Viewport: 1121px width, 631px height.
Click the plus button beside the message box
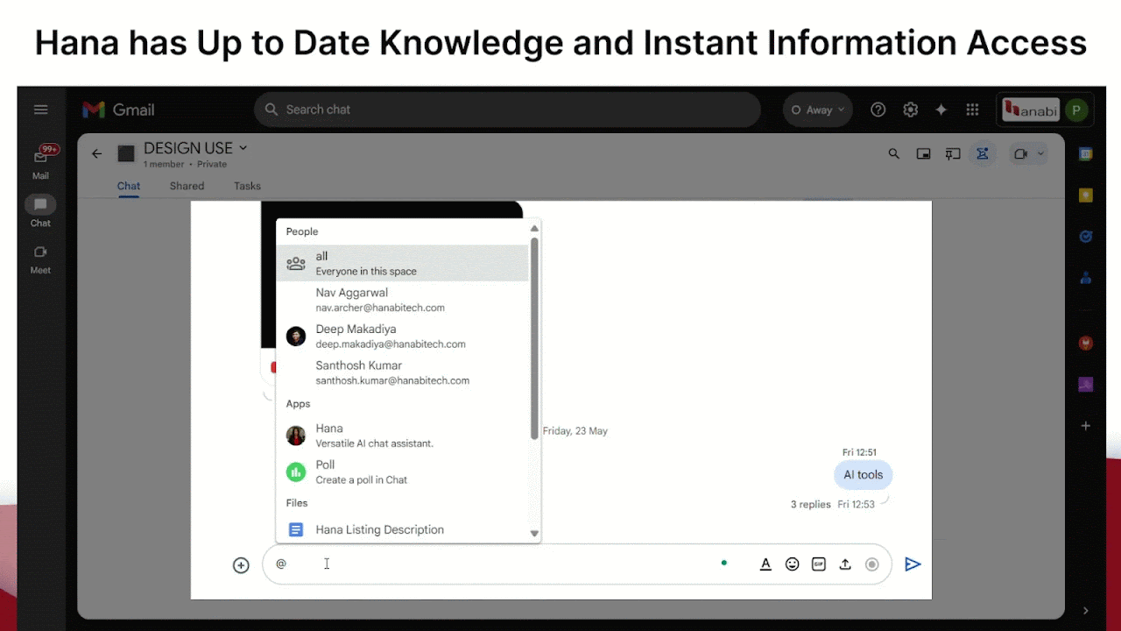pos(241,565)
